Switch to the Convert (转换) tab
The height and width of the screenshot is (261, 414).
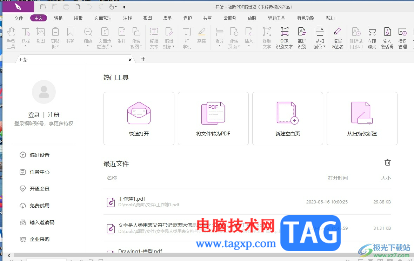tap(58, 18)
